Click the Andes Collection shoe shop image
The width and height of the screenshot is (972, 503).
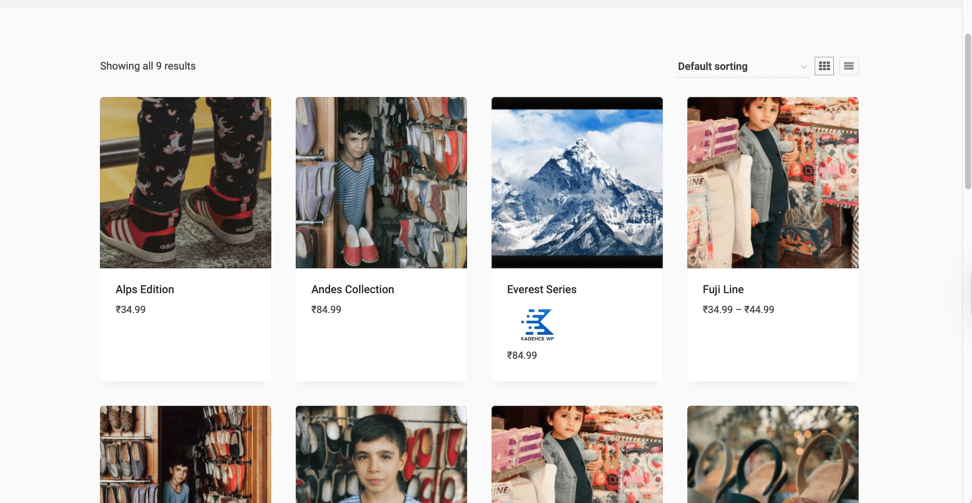click(x=381, y=182)
